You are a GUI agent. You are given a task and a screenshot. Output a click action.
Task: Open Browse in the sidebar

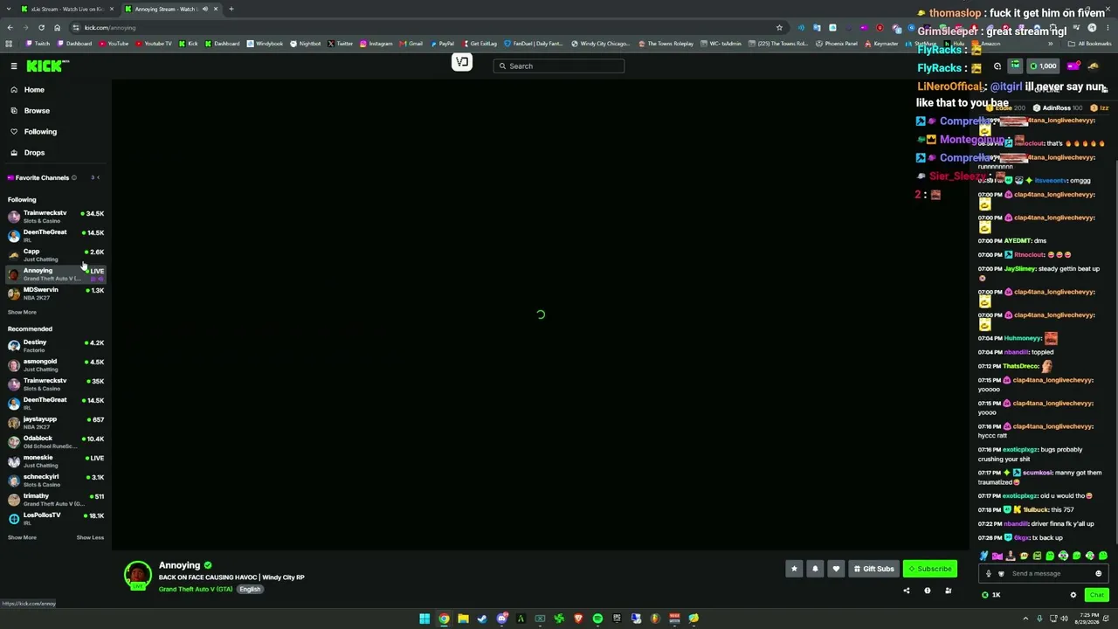tap(37, 111)
